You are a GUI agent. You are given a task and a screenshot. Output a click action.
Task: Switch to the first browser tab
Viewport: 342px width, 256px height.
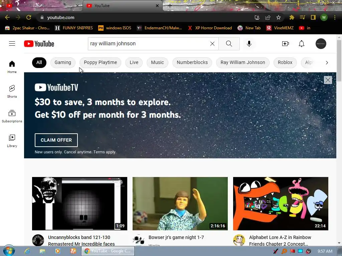[x=41, y=6]
